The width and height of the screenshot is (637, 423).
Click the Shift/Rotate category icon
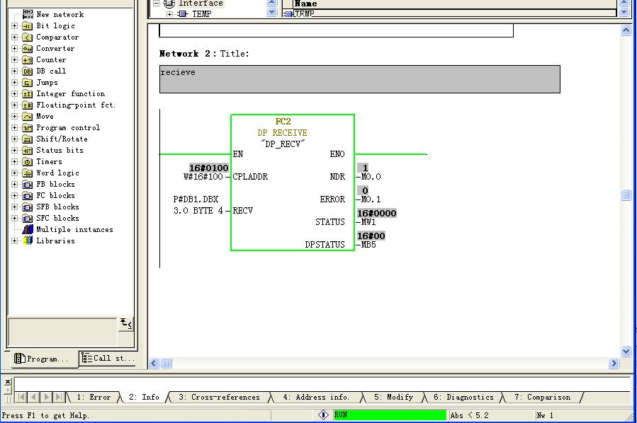click(27, 139)
